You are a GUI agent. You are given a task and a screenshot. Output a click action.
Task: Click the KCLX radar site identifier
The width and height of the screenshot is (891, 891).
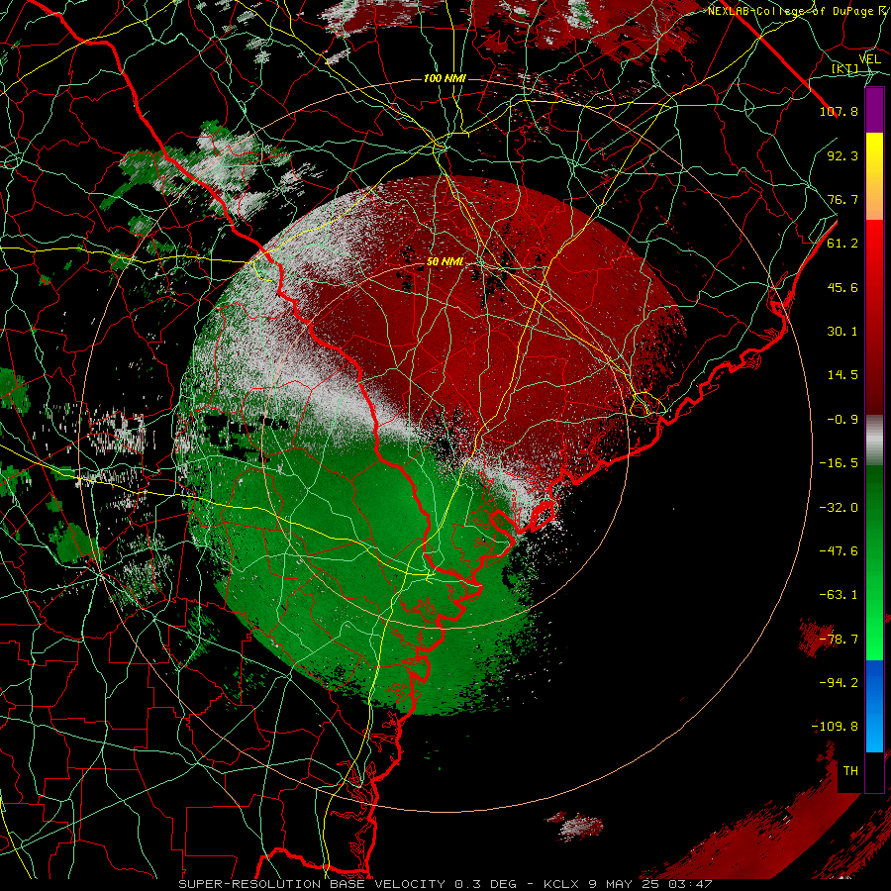coord(562,884)
